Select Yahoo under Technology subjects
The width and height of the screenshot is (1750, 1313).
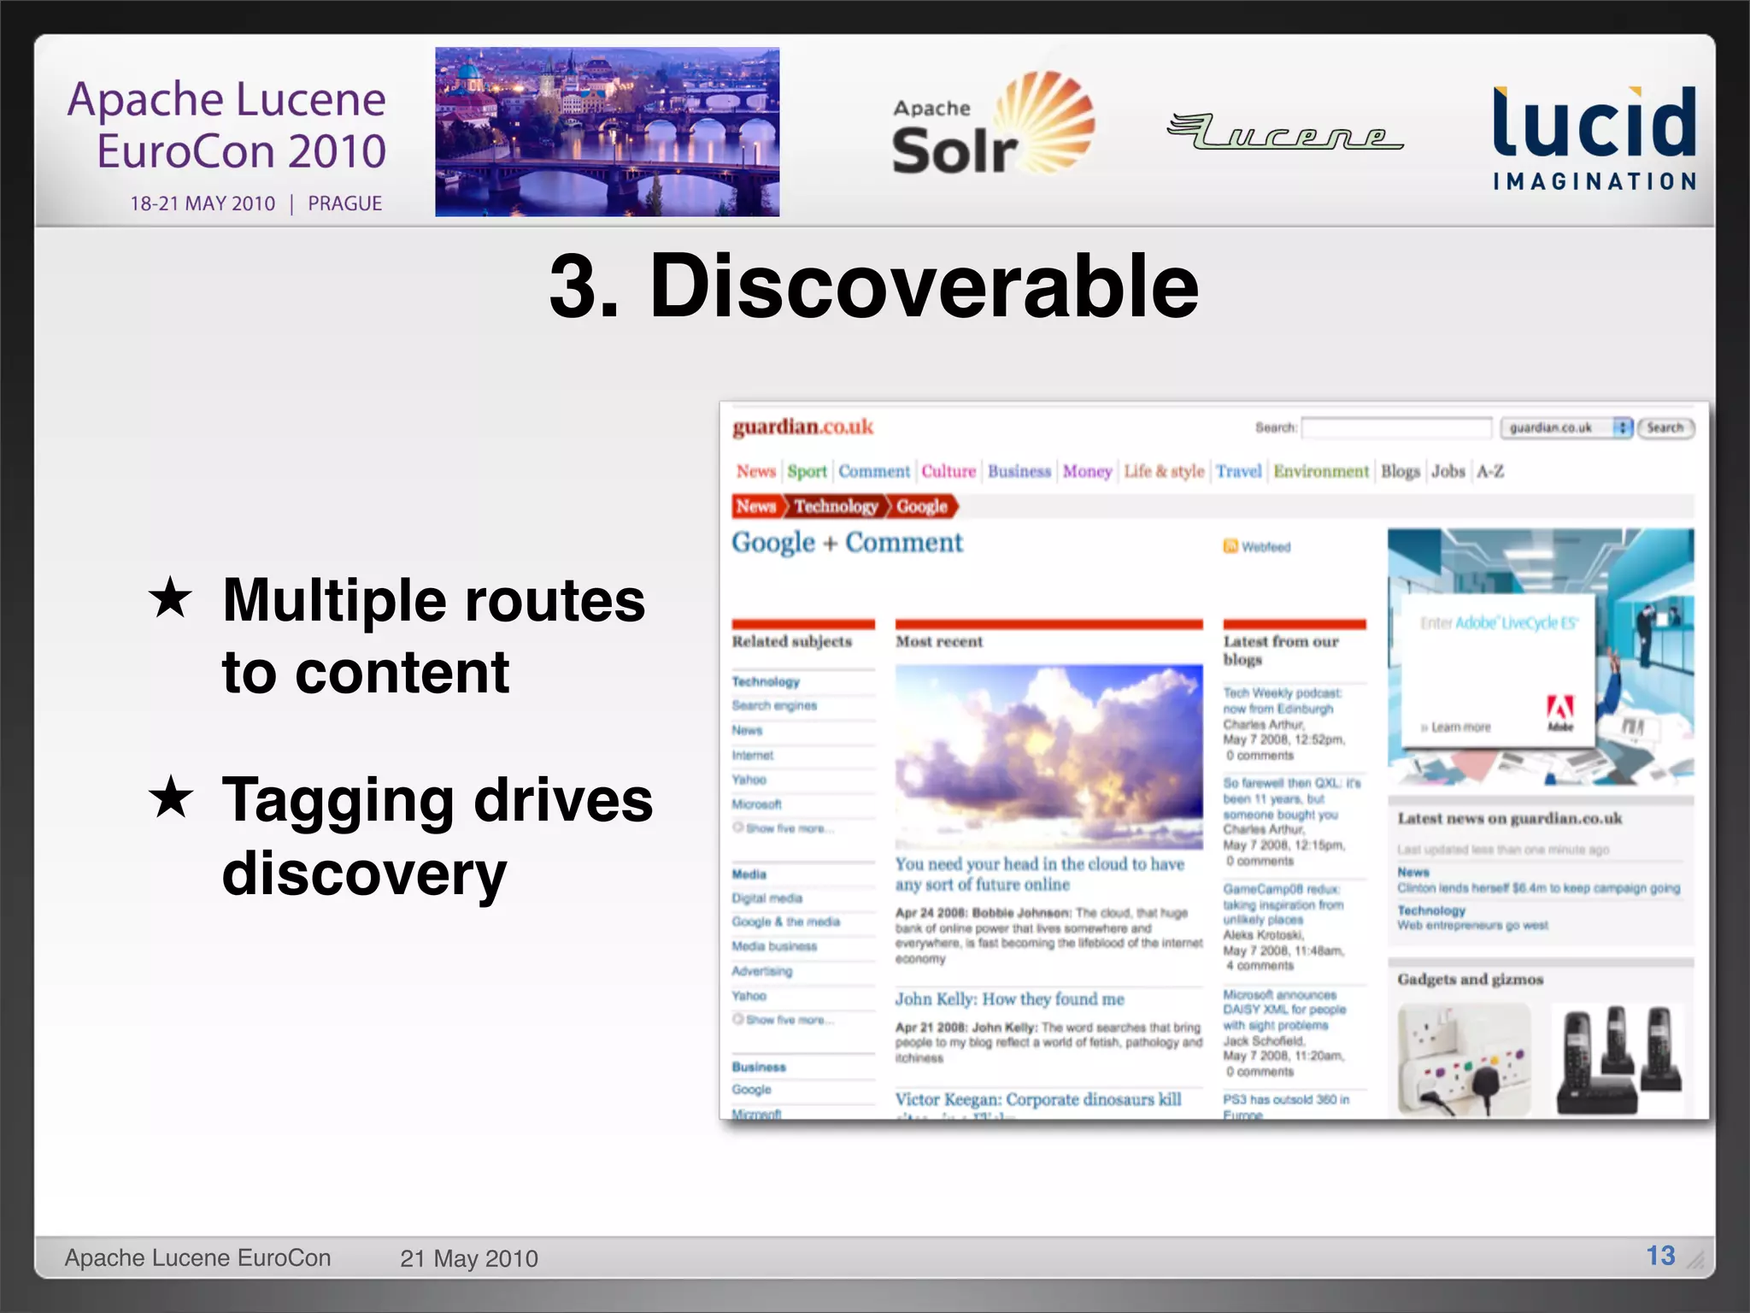(x=749, y=780)
